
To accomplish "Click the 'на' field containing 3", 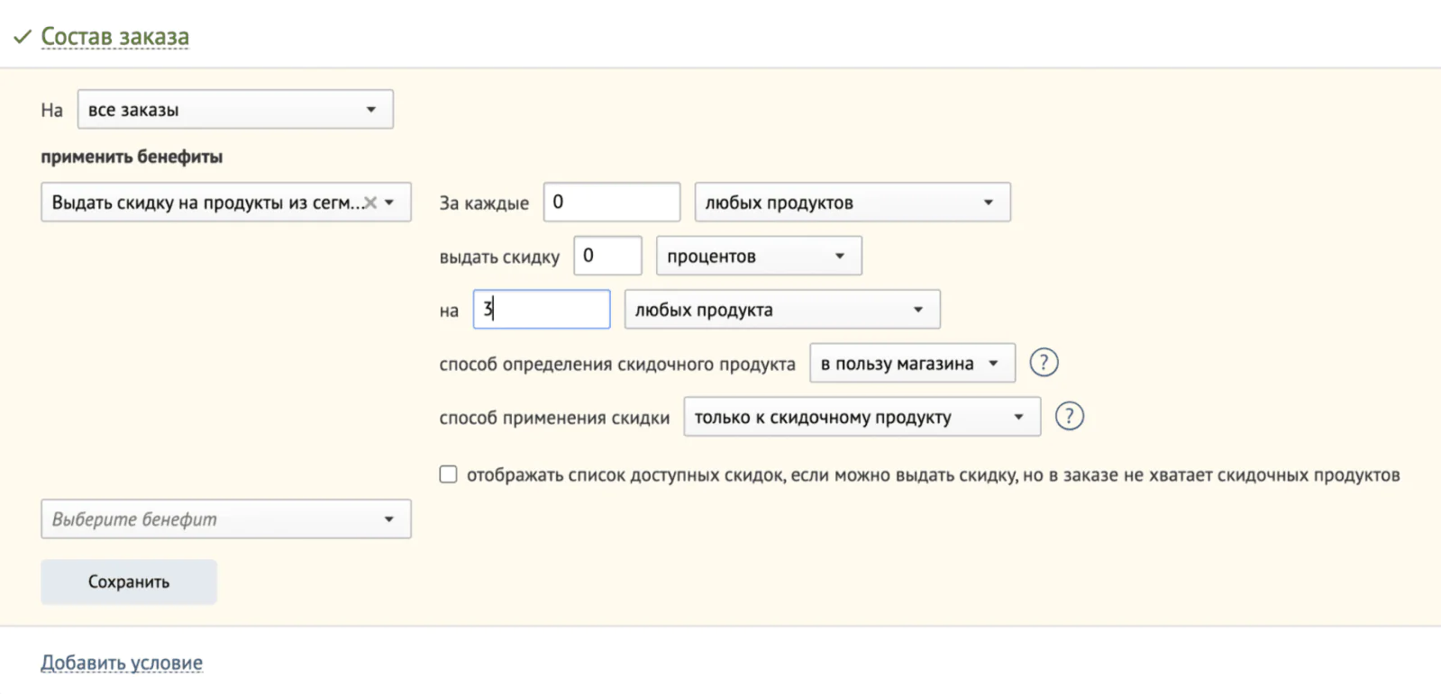I will tap(542, 310).
